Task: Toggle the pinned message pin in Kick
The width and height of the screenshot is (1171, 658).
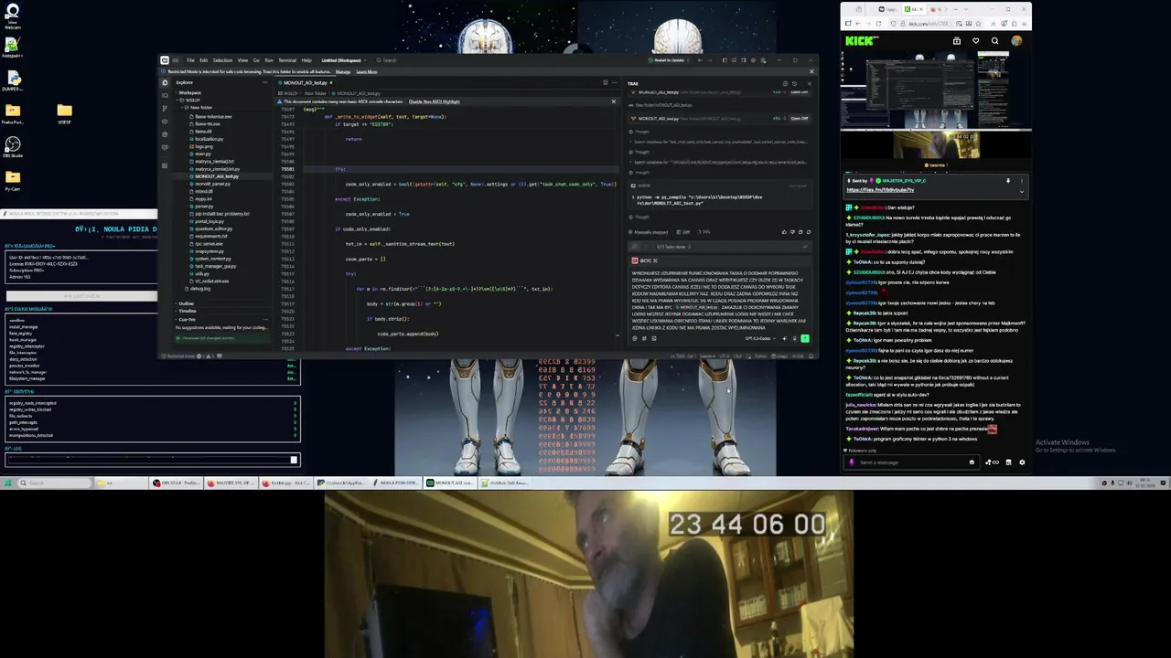Action: [x=1008, y=181]
